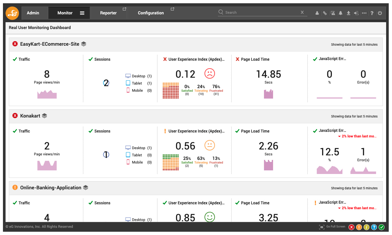Click the Desktop device icon in EasyKart Sessions
Screen dimensions: 392x235
coord(128,76)
